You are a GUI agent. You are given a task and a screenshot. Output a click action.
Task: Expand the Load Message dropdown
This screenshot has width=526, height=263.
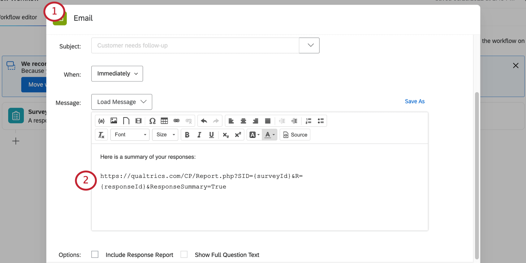(x=122, y=102)
